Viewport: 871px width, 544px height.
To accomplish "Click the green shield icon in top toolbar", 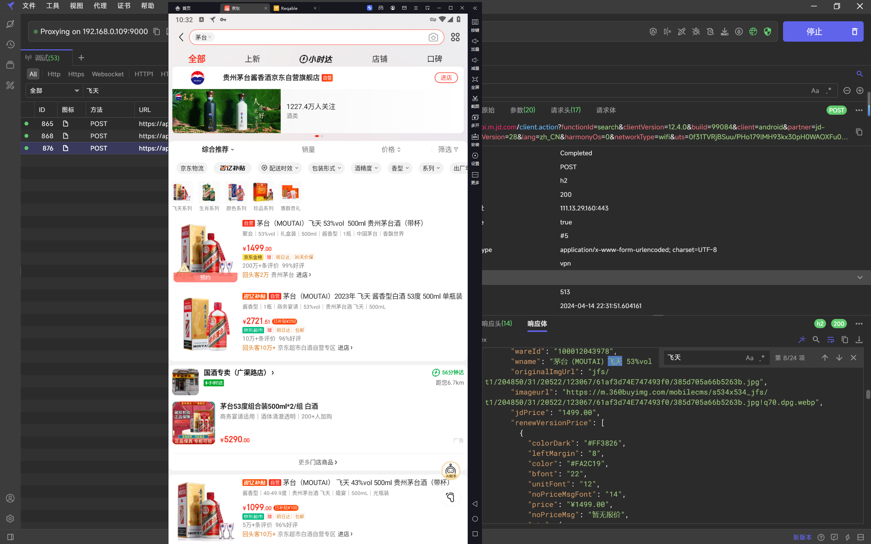I will tap(768, 32).
